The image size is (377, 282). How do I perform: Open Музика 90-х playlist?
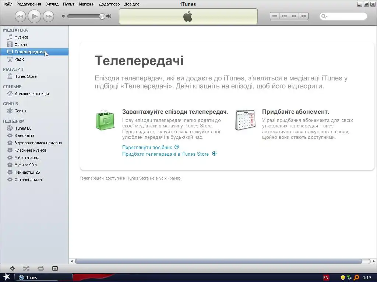click(34, 165)
